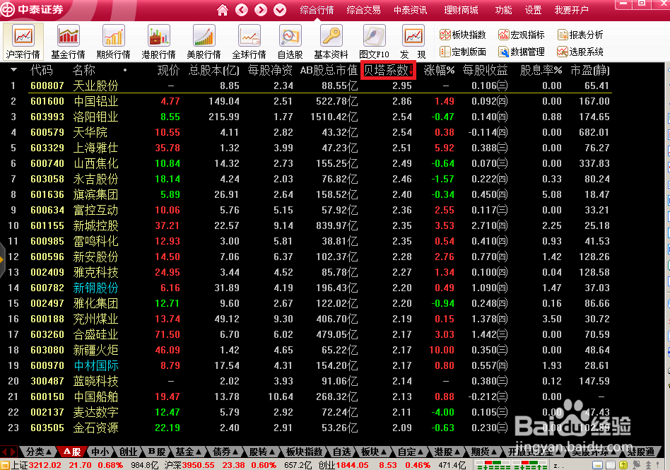This screenshot has height=470, width=670.
Task: Switch to the A股 tab
Action: click(72, 452)
